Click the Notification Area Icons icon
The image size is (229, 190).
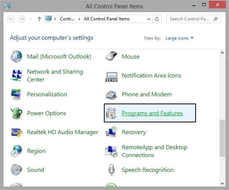[111, 77]
